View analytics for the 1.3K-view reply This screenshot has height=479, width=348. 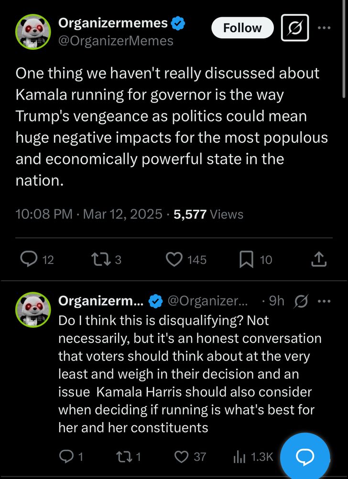(239, 457)
